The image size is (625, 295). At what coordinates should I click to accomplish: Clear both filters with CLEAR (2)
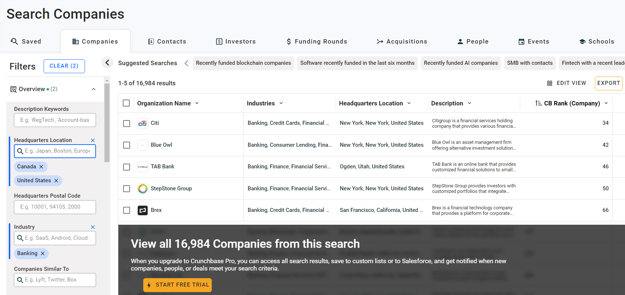click(x=64, y=66)
